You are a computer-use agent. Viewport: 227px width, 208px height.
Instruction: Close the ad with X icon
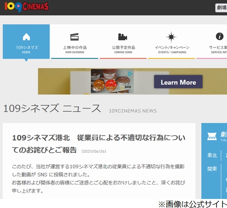click(95, 75)
